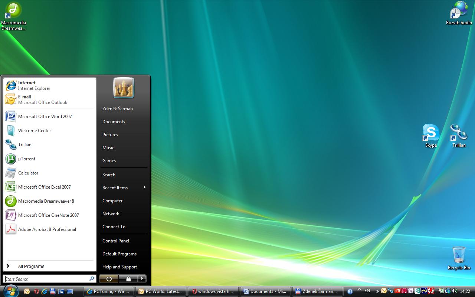Screen dimensions: 475x297
Task: Click EN language bar indicator
Action: click(367, 290)
